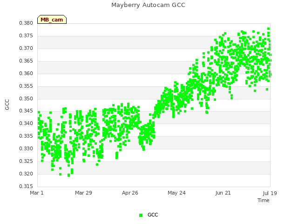Select the Jun 21 x-axis label
Viewport: 298px width, 224px height.
[x=223, y=193]
